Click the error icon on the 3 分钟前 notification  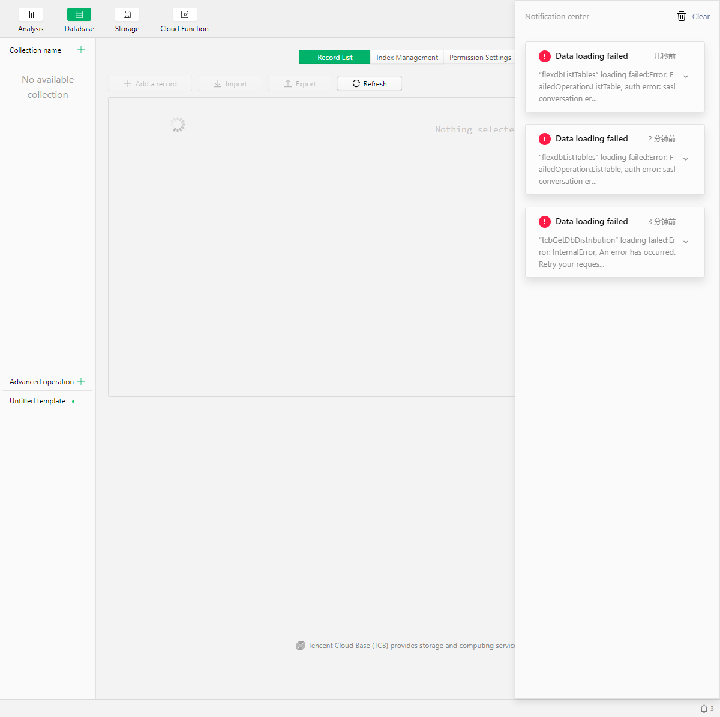tap(545, 222)
